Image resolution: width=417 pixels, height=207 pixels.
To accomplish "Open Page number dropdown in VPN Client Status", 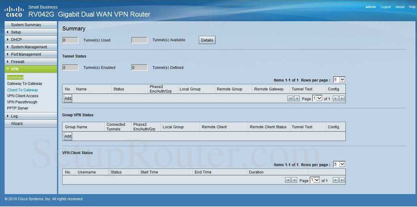I will (315, 180).
